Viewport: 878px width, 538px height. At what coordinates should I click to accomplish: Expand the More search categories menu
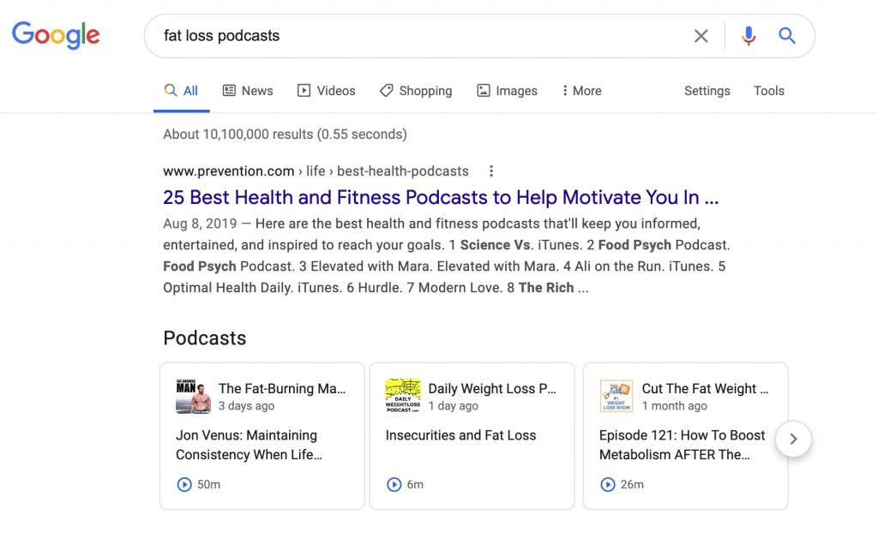pyautogui.click(x=582, y=91)
